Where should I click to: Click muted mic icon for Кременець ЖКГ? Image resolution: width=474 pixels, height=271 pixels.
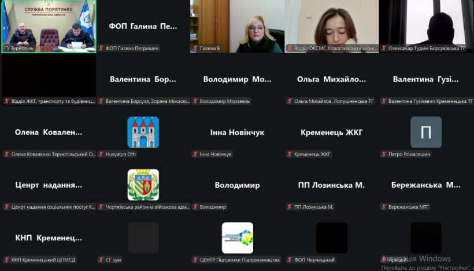click(290, 154)
